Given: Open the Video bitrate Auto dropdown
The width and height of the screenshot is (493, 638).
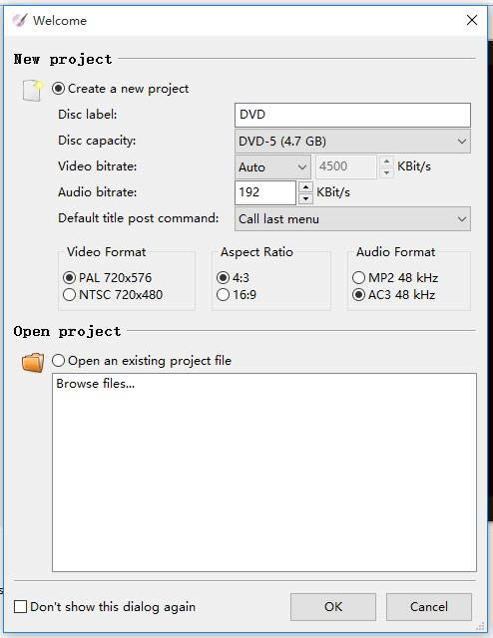Looking at the screenshot, I should point(272,166).
